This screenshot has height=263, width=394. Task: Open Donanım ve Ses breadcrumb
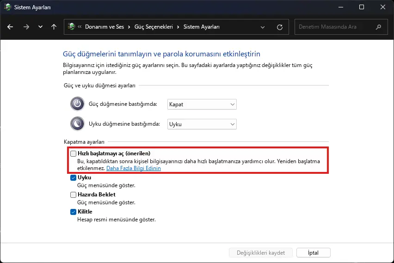click(105, 27)
